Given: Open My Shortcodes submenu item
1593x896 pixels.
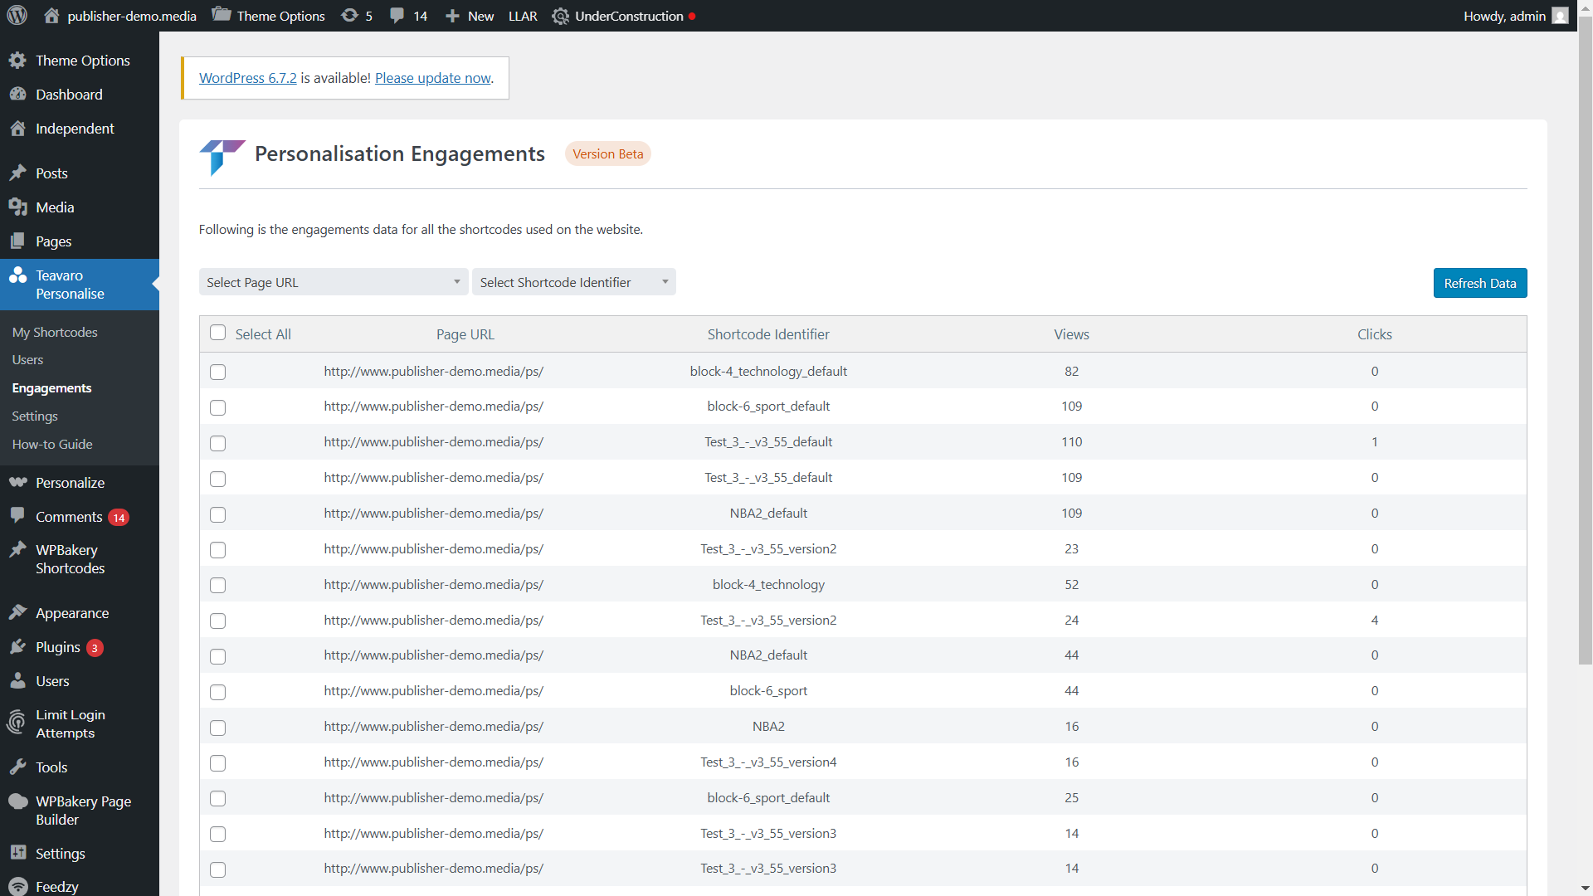Looking at the screenshot, I should point(55,332).
